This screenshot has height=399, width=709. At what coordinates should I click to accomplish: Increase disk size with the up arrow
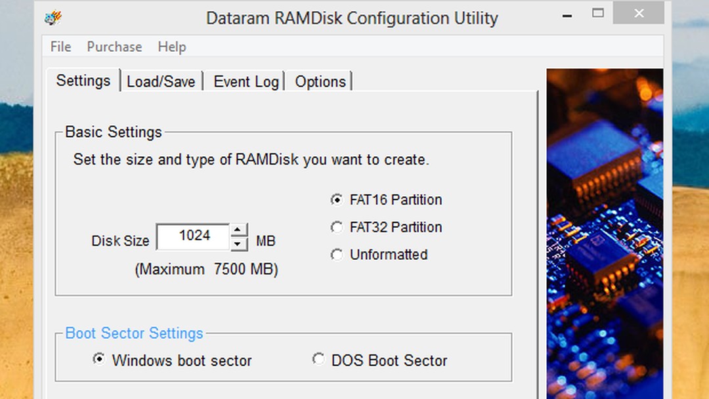238,230
